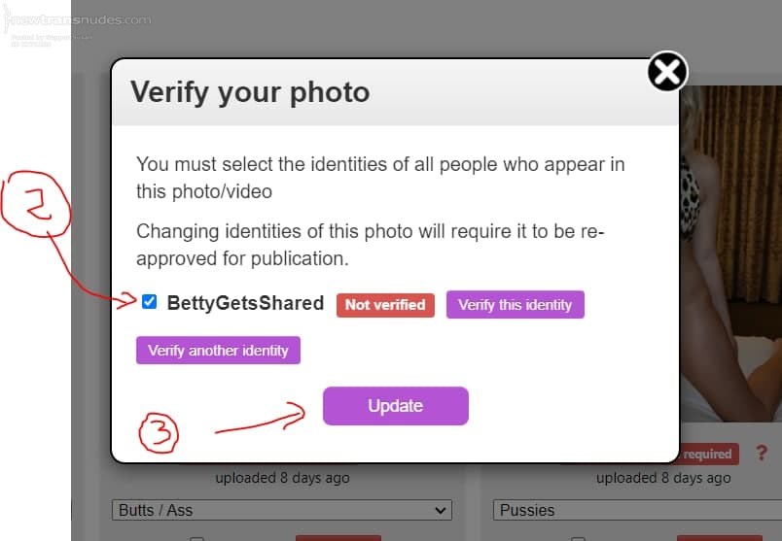This screenshot has height=541, width=782.
Task: Toggle the BettyGetsShared identity checkbox
Action: [x=149, y=302]
